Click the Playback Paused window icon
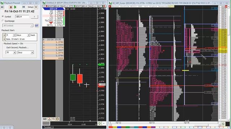The image size is (231, 129). tap(2, 3)
